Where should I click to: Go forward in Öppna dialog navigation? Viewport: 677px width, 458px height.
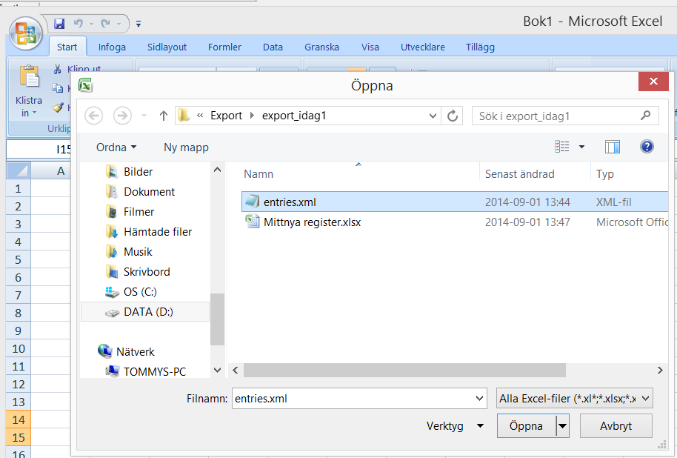point(122,116)
